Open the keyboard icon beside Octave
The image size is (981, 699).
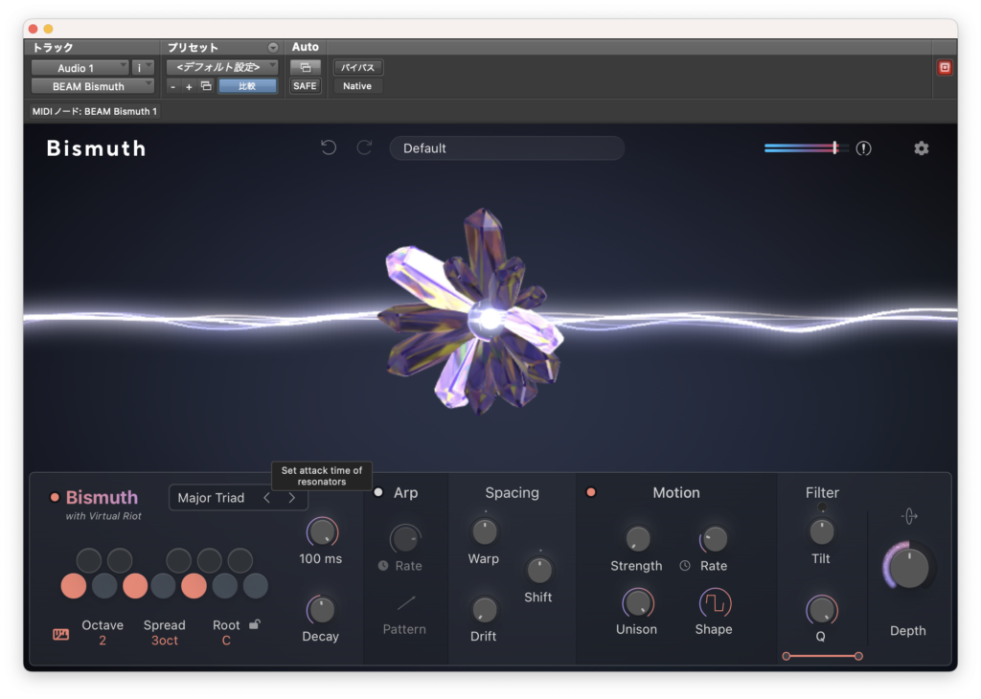60,635
